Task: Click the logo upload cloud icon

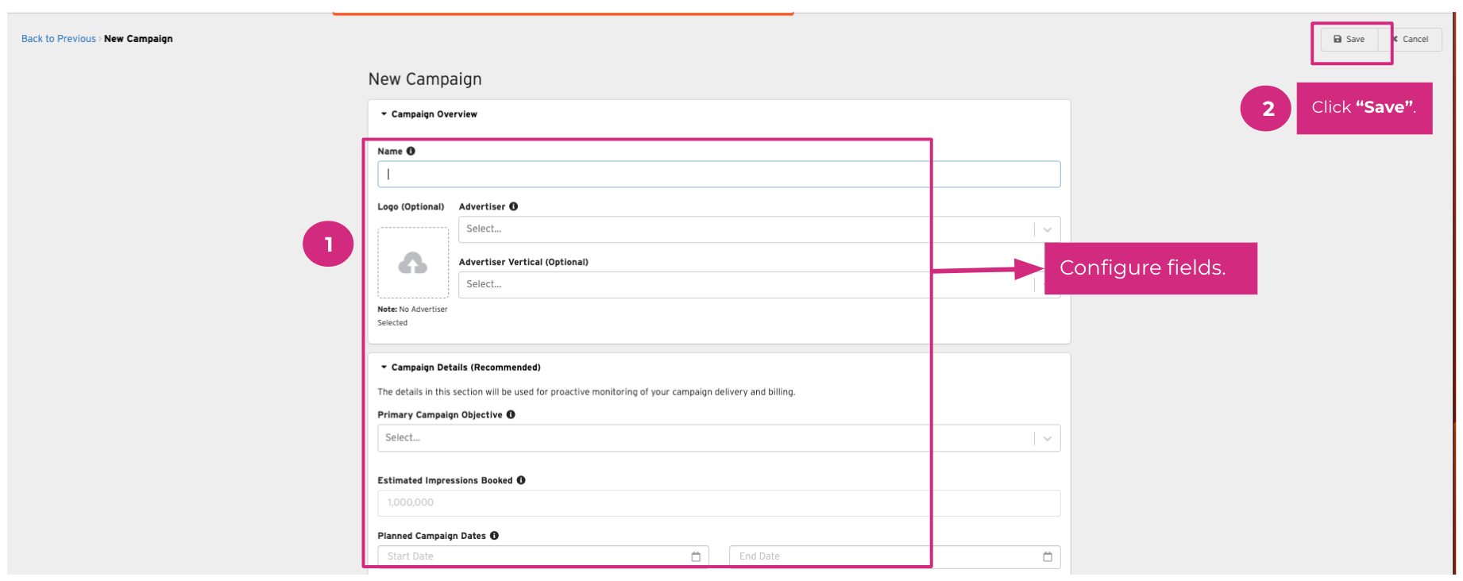Action: (x=413, y=263)
